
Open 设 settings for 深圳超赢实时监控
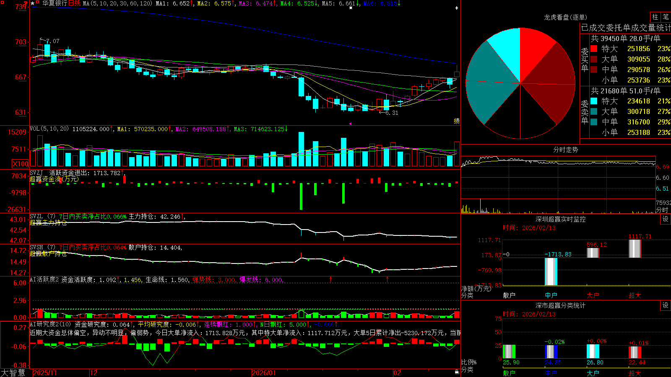666,219
